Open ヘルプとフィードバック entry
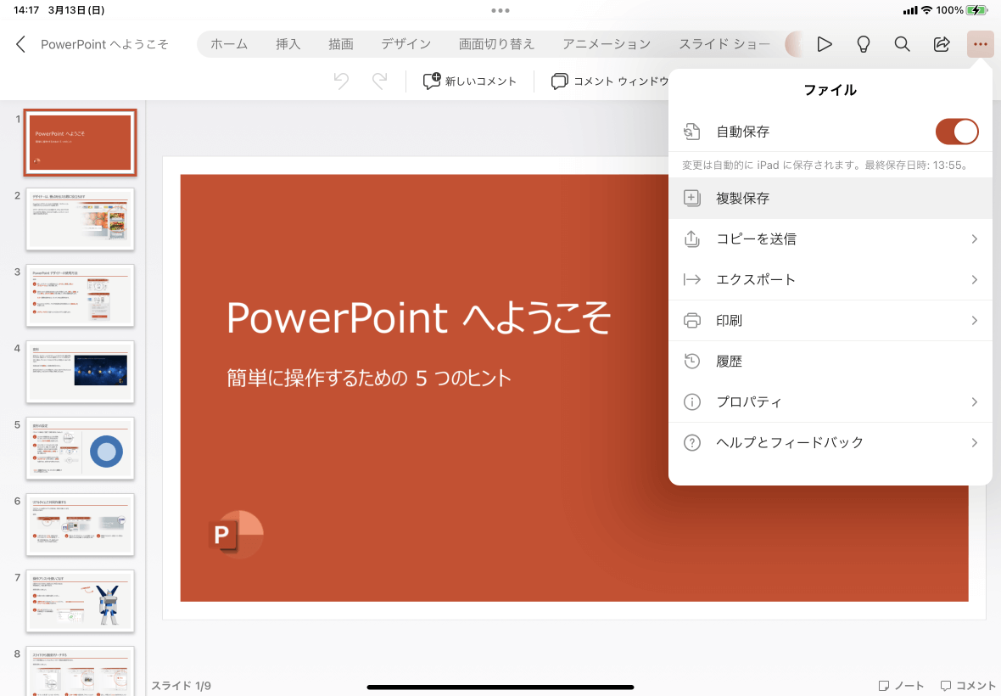Screen dimensions: 1001x696 830,442
